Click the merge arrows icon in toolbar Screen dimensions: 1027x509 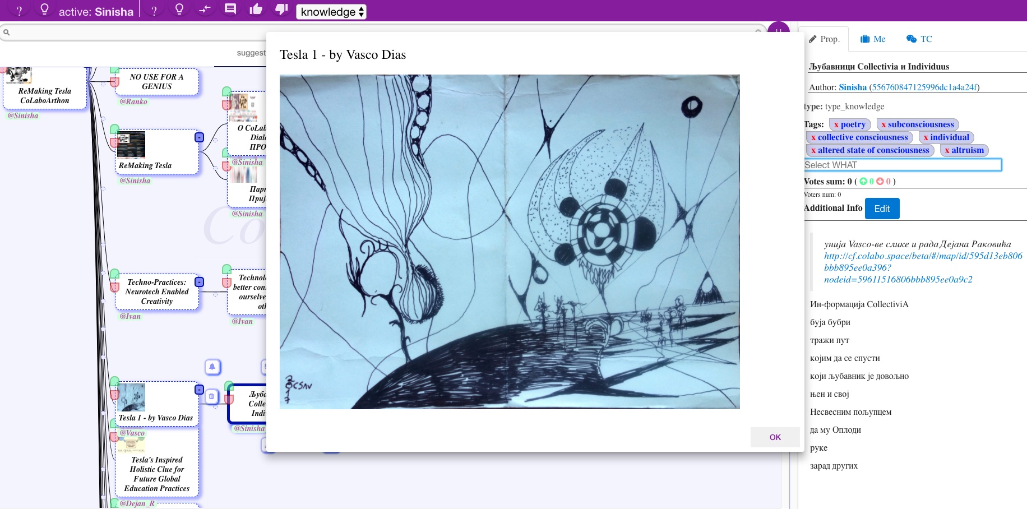205,10
